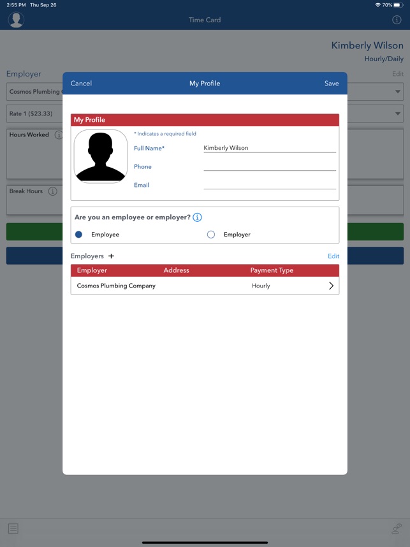This screenshot has width=410, height=547.
Task: Tap the Hourly/Daily label under the name
Action: [x=384, y=59]
